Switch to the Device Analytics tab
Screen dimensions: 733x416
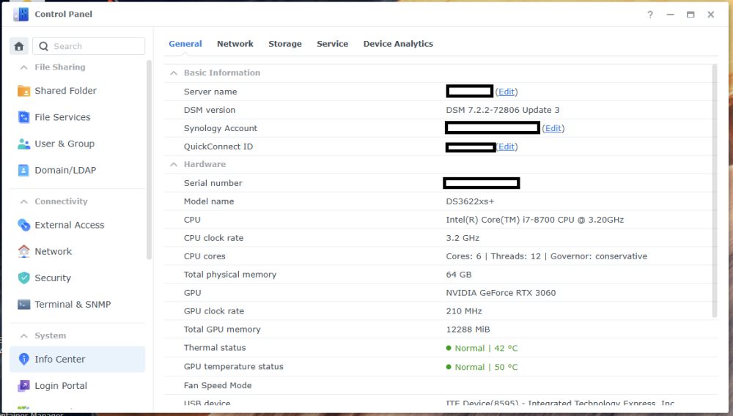(398, 44)
